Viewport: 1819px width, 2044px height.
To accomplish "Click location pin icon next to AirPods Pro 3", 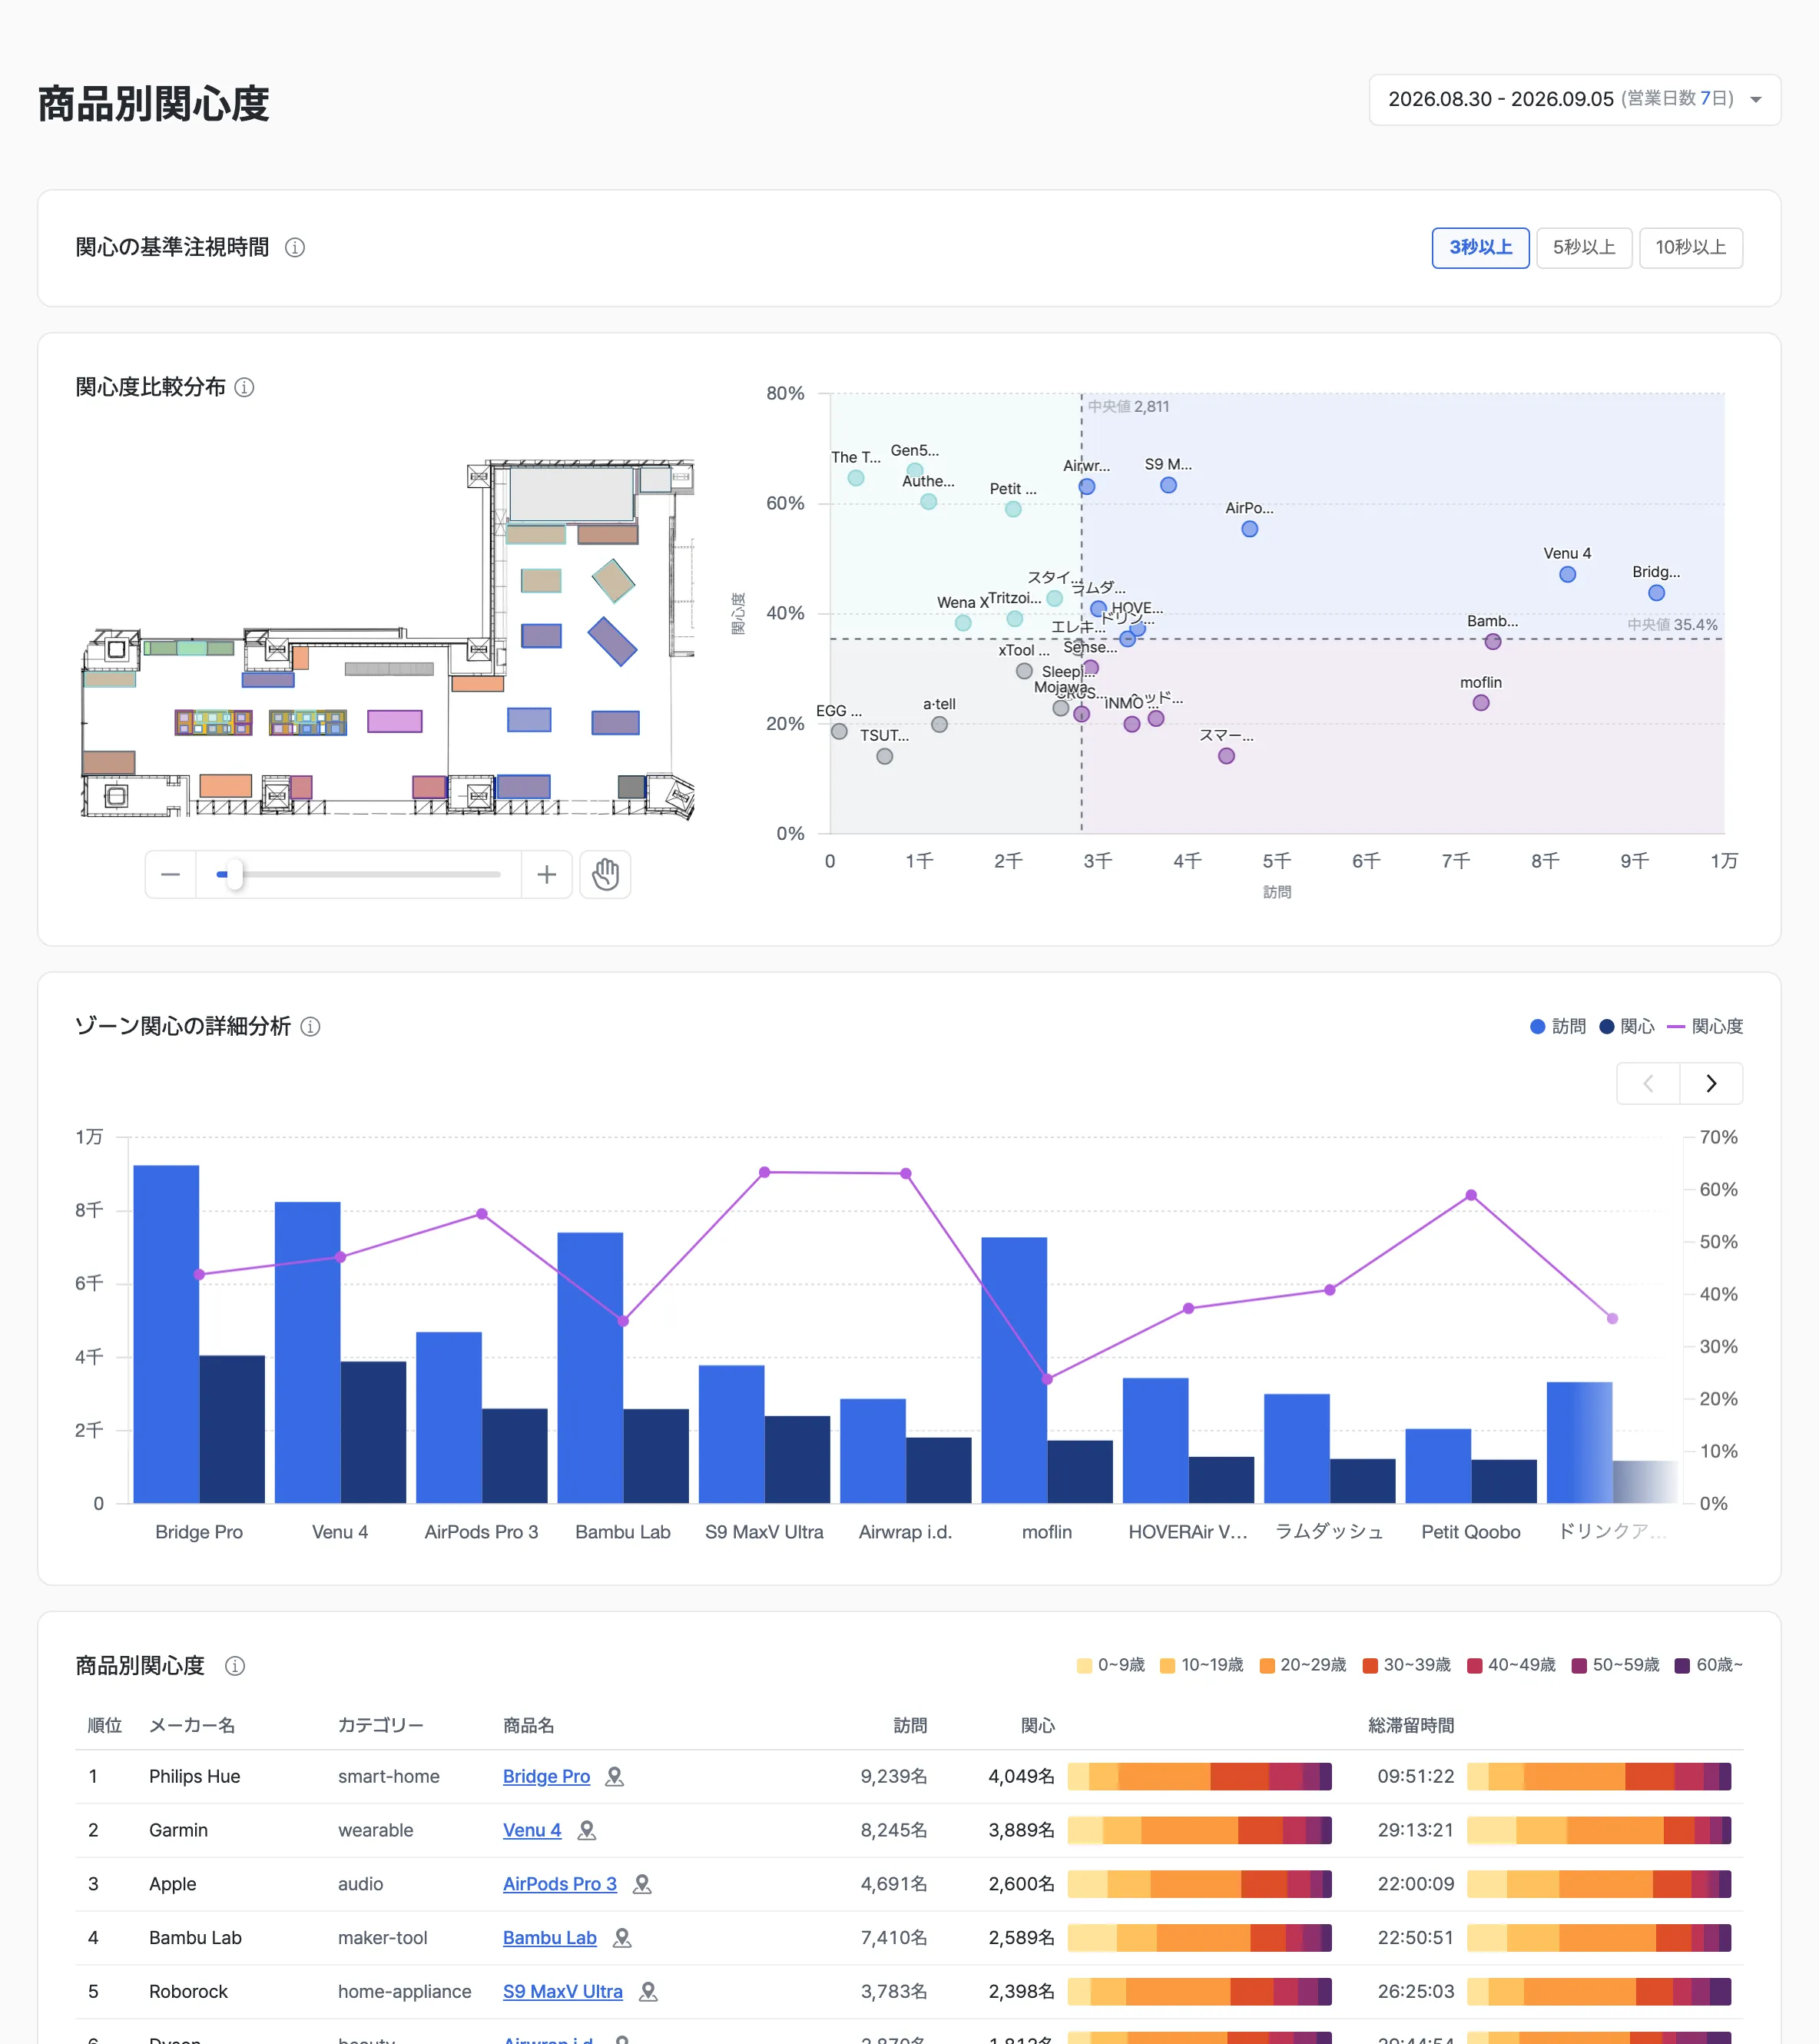I will click(x=643, y=1885).
